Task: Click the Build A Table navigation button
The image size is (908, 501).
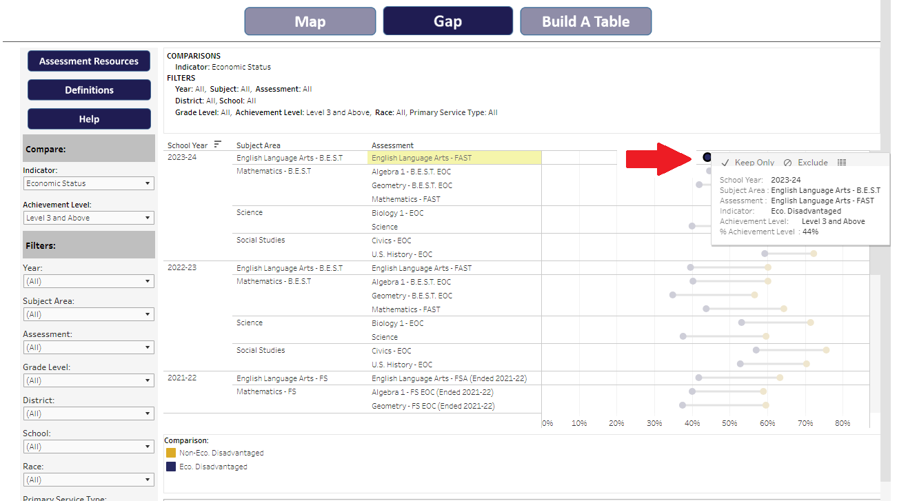Action: click(x=585, y=21)
